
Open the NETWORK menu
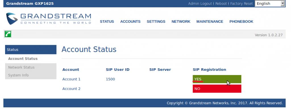click(181, 22)
